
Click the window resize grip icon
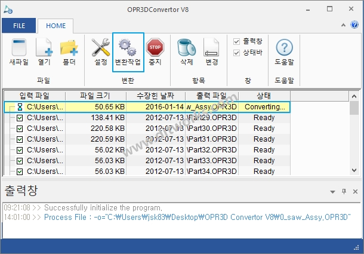[356, 247]
